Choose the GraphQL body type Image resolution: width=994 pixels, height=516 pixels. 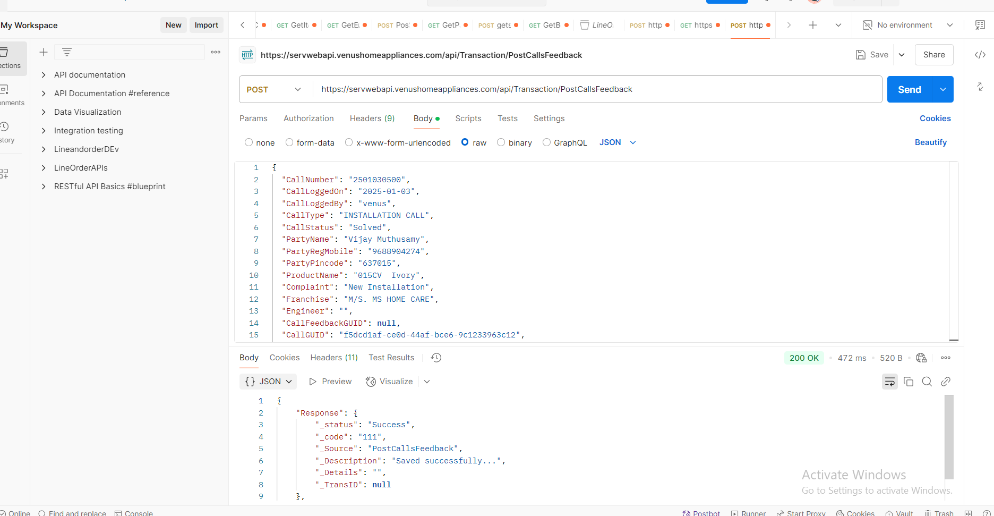tap(546, 142)
